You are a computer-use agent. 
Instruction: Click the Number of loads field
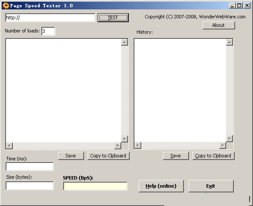coord(48,31)
